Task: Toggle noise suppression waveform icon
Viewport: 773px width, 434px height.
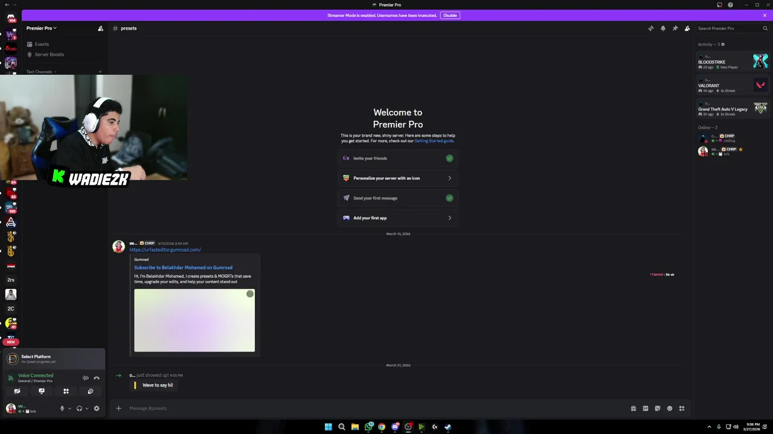Action: [86, 378]
